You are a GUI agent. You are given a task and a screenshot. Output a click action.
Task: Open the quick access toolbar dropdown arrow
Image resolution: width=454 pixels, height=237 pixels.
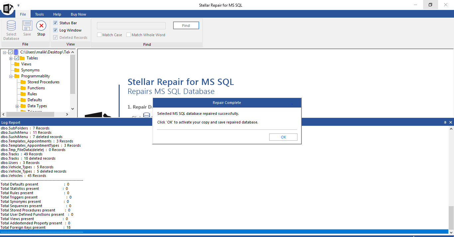point(19,5)
